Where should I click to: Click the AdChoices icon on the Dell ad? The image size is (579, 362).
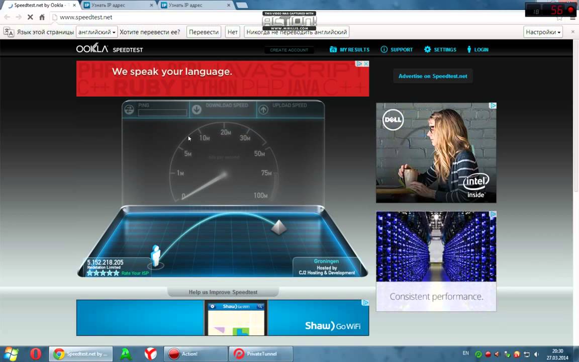point(493,106)
